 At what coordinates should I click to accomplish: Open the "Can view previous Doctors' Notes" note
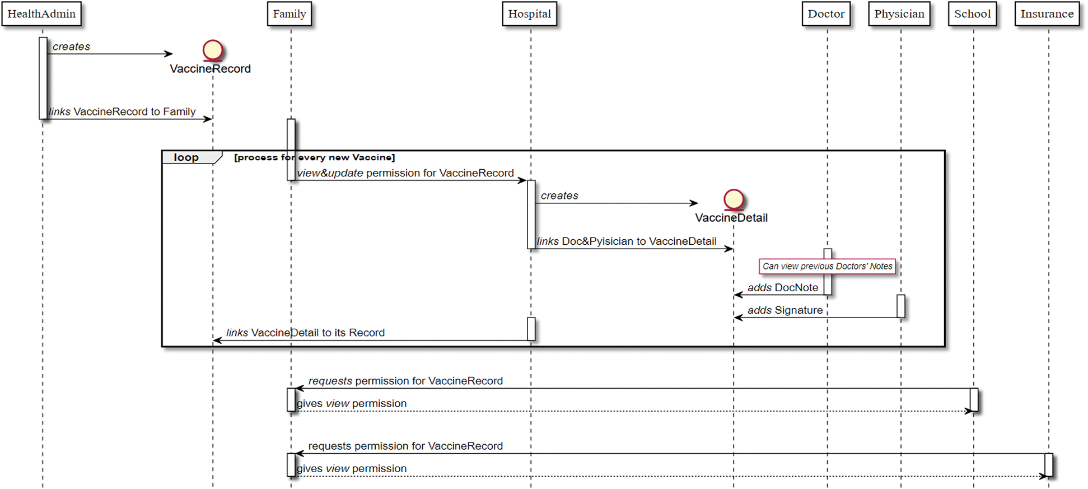click(x=827, y=266)
